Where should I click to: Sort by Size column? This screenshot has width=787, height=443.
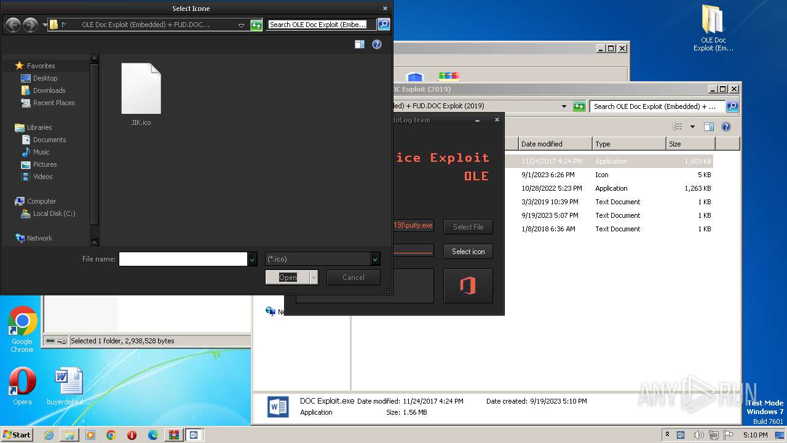[690, 144]
